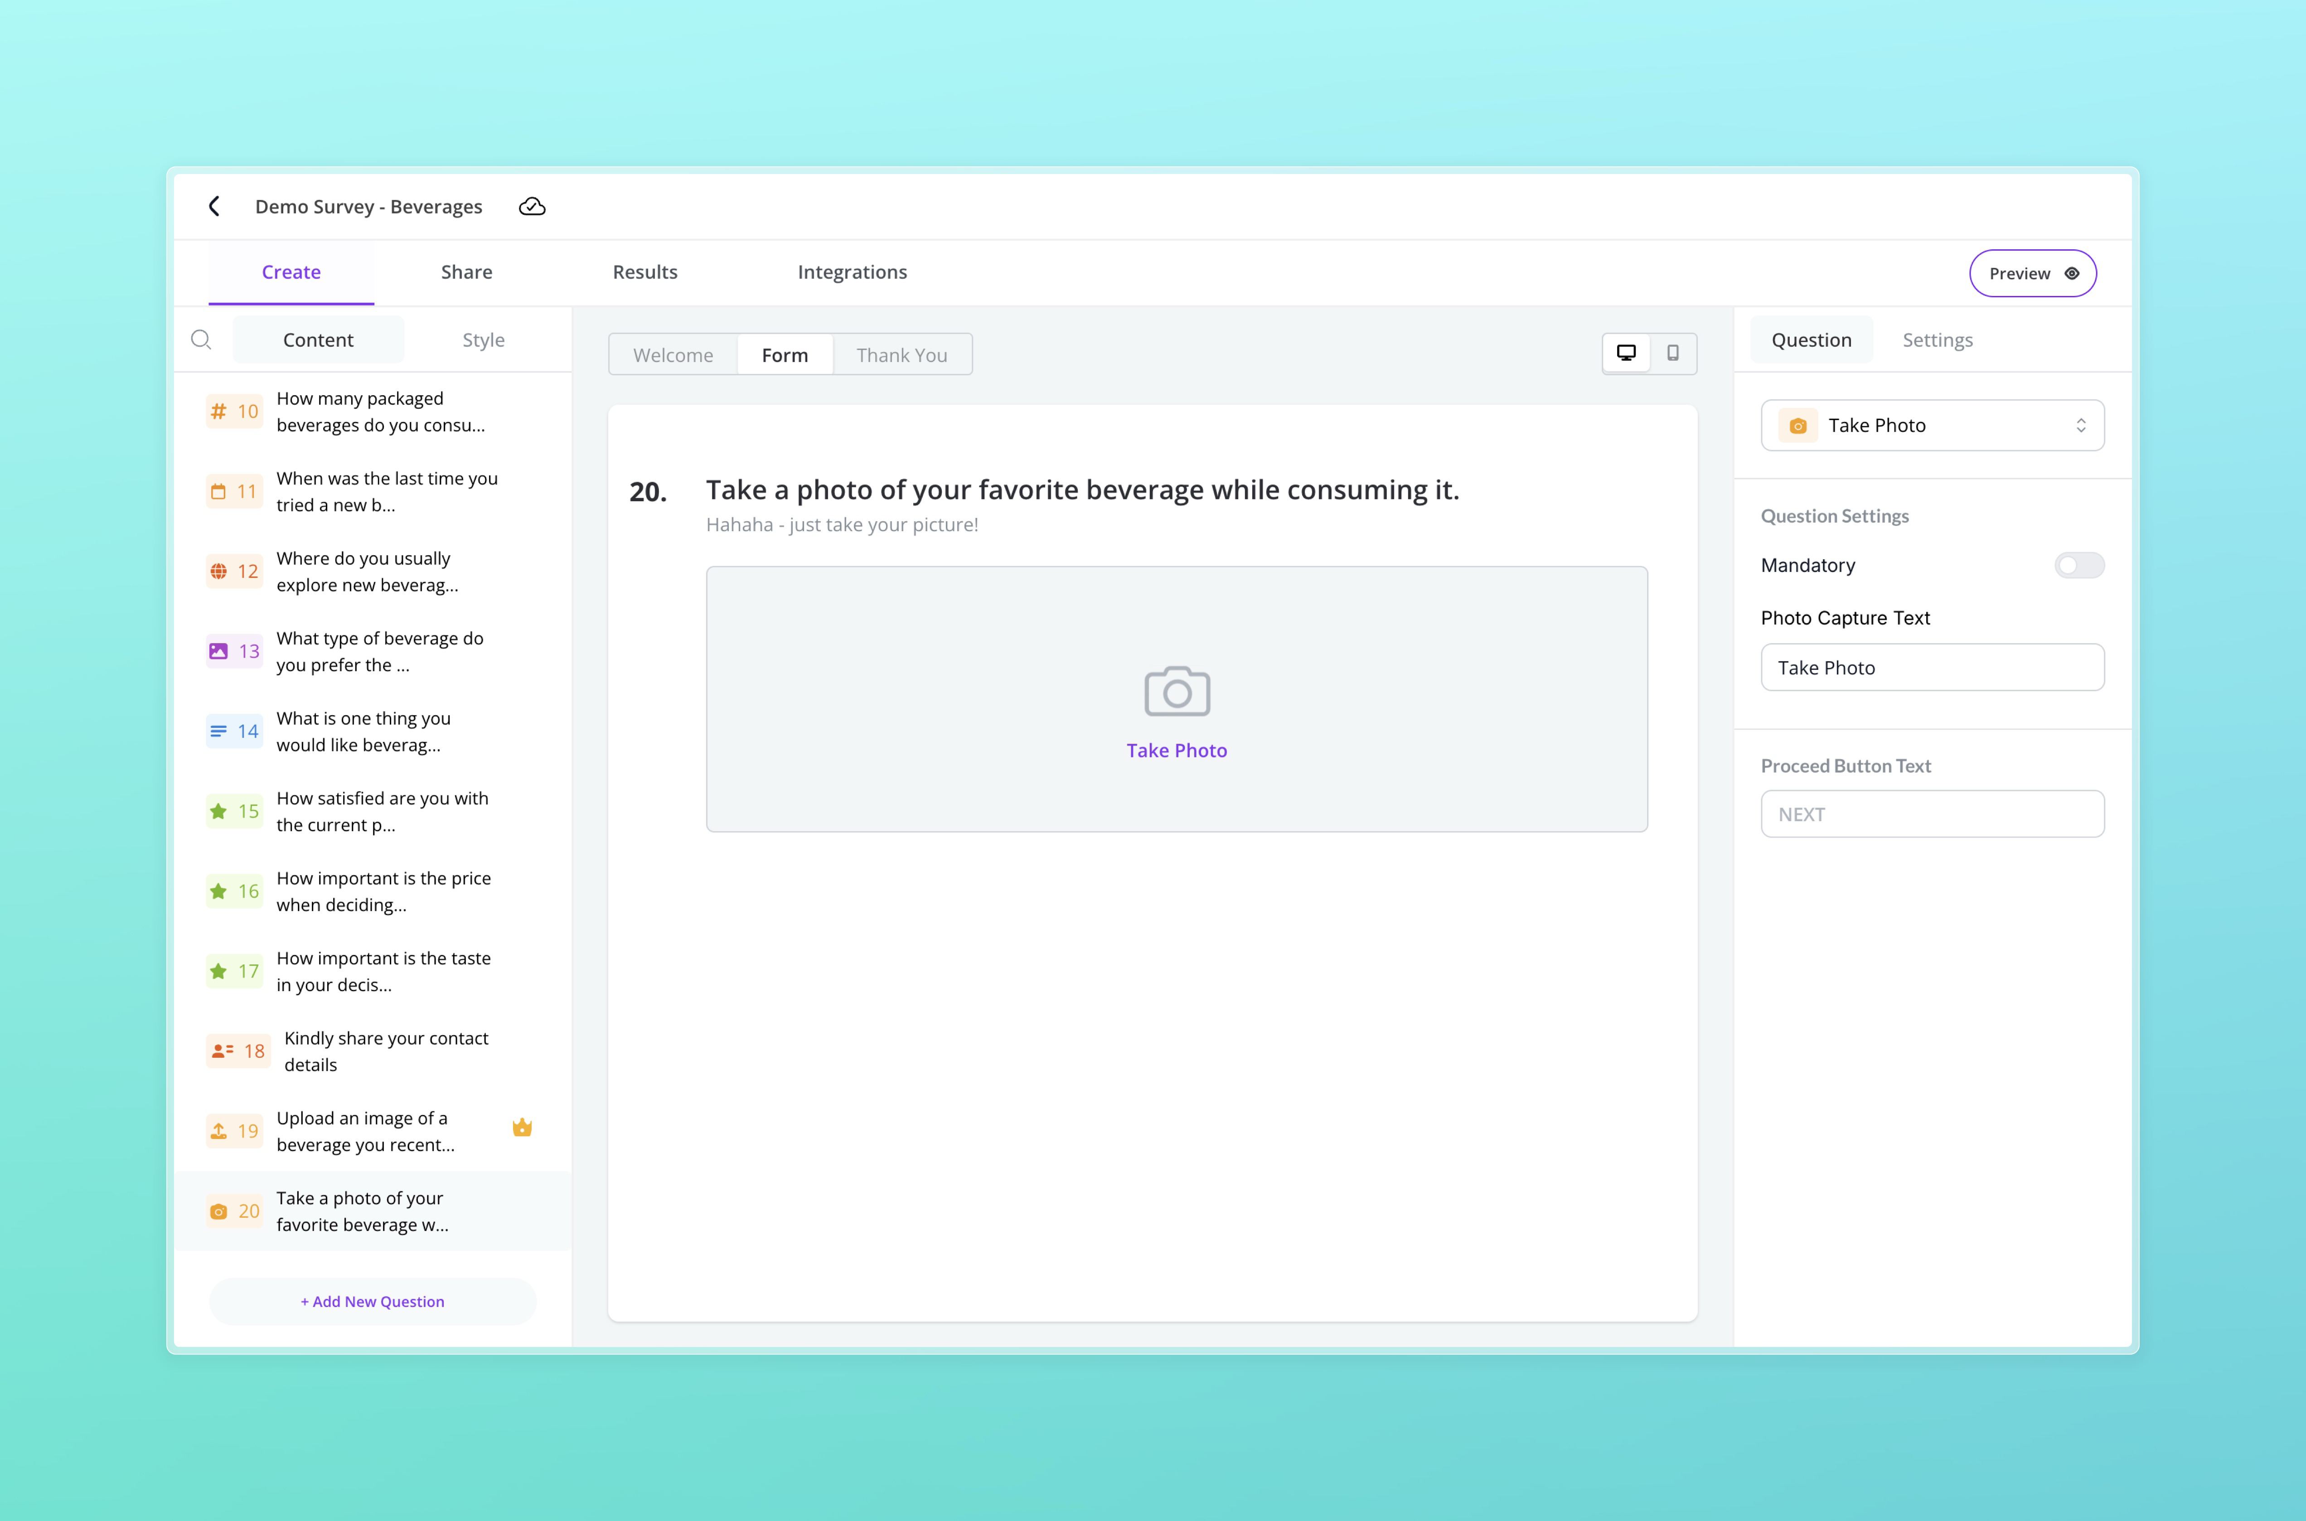Click the calendar icon for question 11
The width and height of the screenshot is (2306, 1521).
coord(218,492)
